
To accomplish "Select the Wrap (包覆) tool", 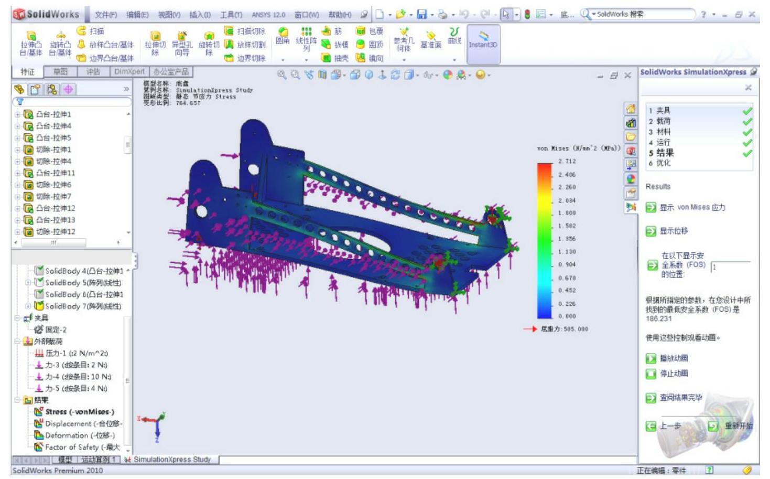I will point(370,31).
